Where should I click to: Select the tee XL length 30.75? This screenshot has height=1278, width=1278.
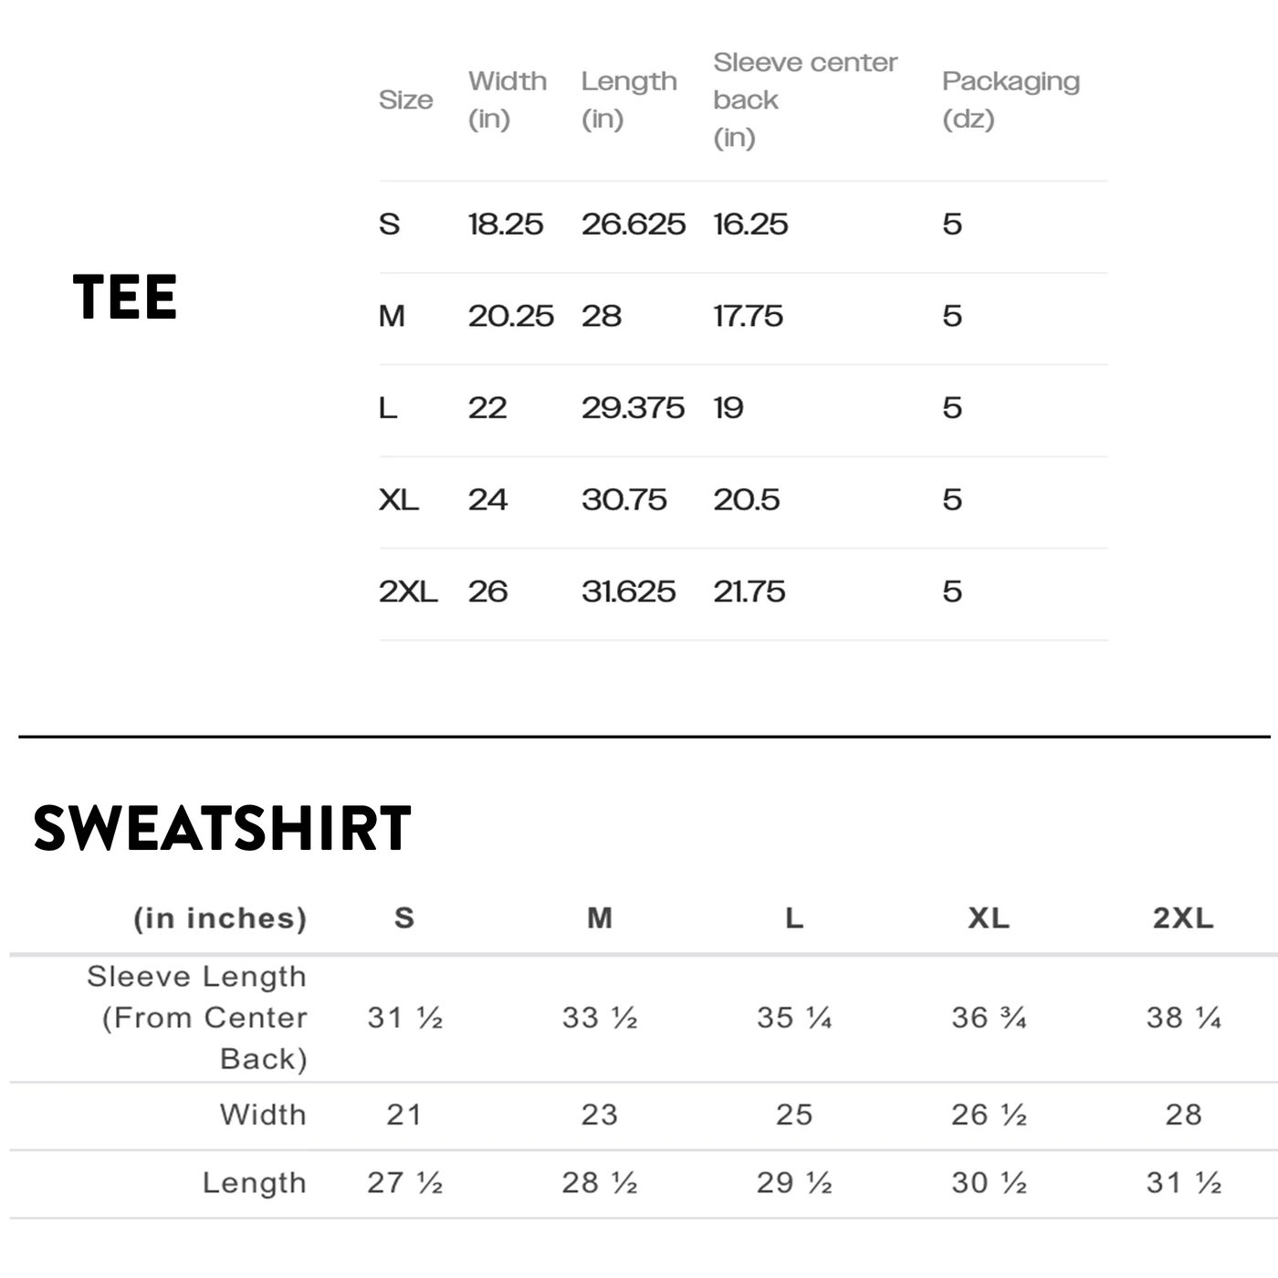(623, 500)
